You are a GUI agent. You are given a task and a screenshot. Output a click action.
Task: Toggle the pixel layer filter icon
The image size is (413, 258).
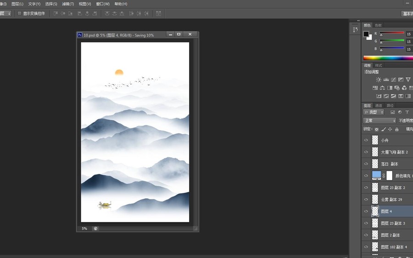[392, 112]
